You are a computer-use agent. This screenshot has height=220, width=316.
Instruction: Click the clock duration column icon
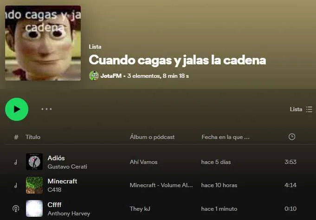pyautogui.click(x=291, y=137)
